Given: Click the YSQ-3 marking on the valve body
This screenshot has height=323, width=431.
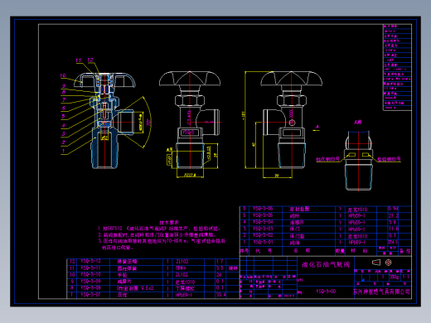Looking at the screenshot, I should tap(188, 133).
